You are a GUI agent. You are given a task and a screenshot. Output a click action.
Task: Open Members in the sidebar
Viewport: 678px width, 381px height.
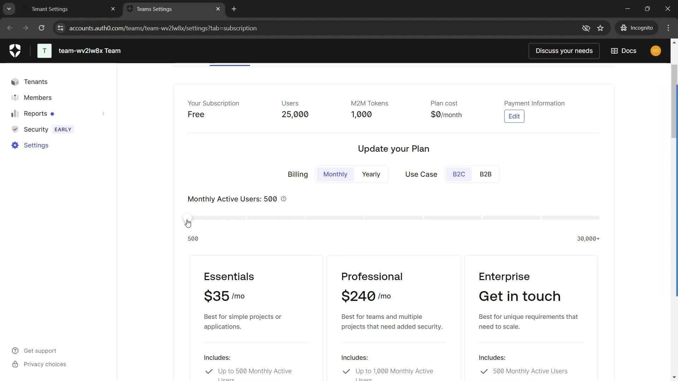tap(38, 98)
